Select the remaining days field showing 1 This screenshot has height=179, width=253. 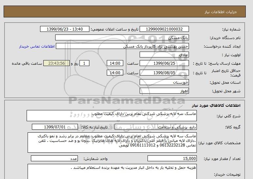tap(85, 63)
